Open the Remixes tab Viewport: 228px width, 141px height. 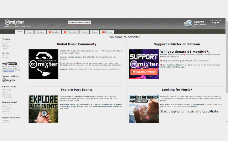[40, 32]
